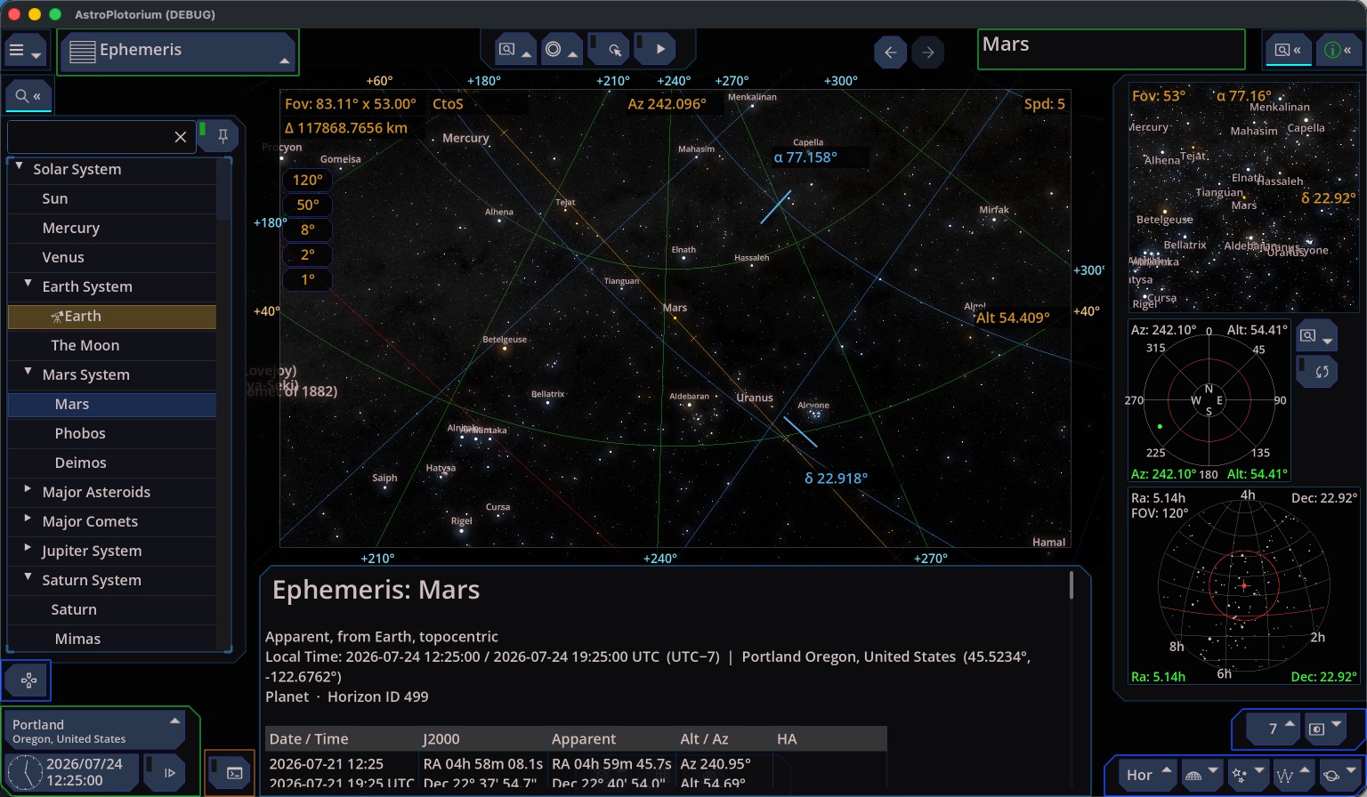
Task: Select Venus in the object tree
Action: (x=112, y=257)
